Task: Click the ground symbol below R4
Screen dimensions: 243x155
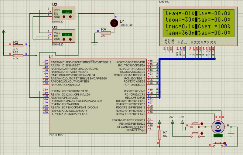Action: (95, 44)
